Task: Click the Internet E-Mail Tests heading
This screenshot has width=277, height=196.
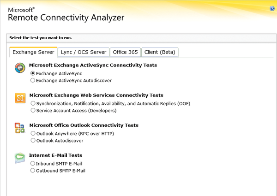Action: point(56,155)
